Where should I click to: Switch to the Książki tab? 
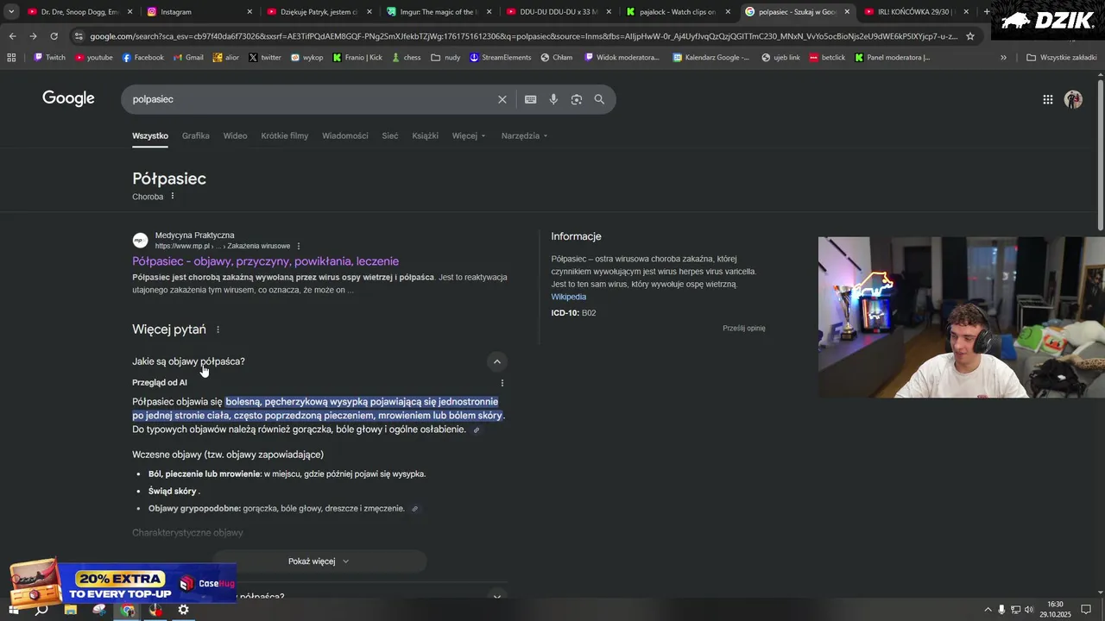click(x=425, y=135)
